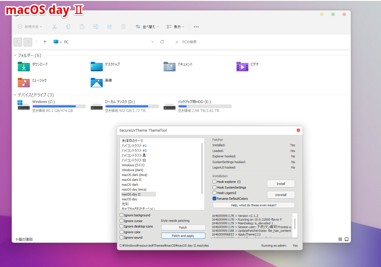
Task: Click the Cut scissors icon in Explorer toolbar
Action: (54, 27)
